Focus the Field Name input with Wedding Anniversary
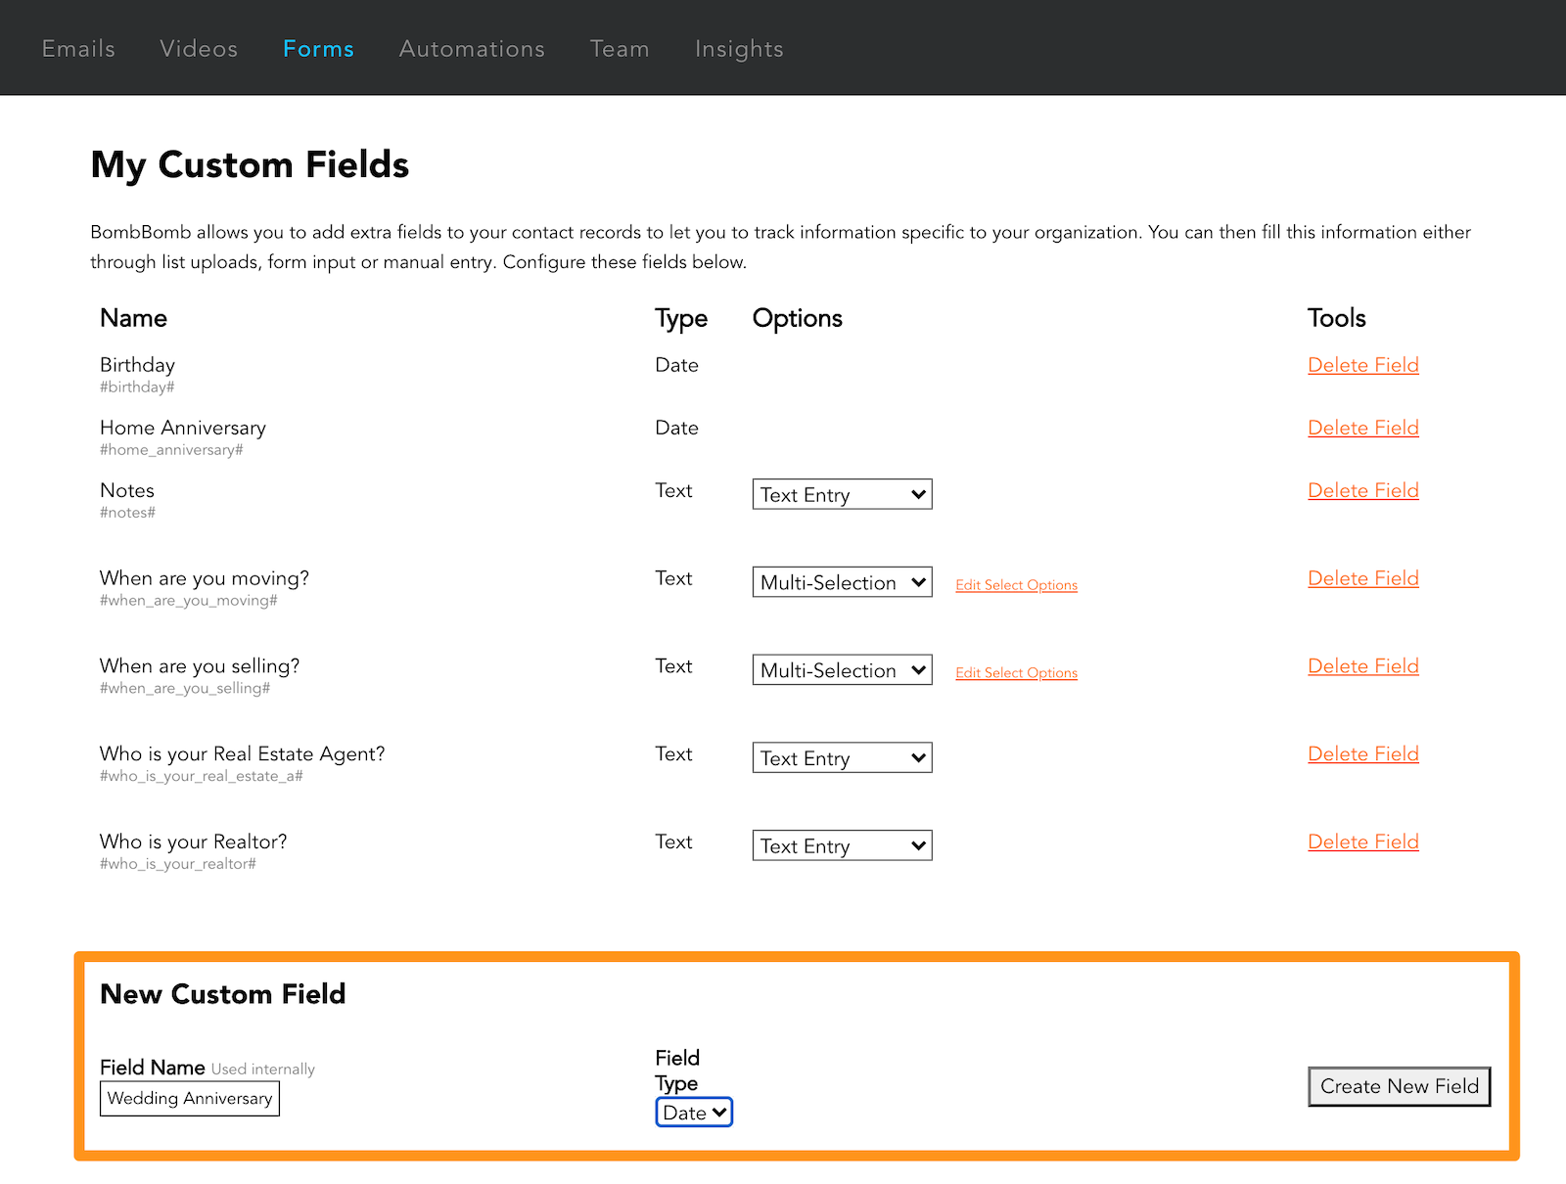This screenshot has width=1566, height=1184. coord(190,1098)
